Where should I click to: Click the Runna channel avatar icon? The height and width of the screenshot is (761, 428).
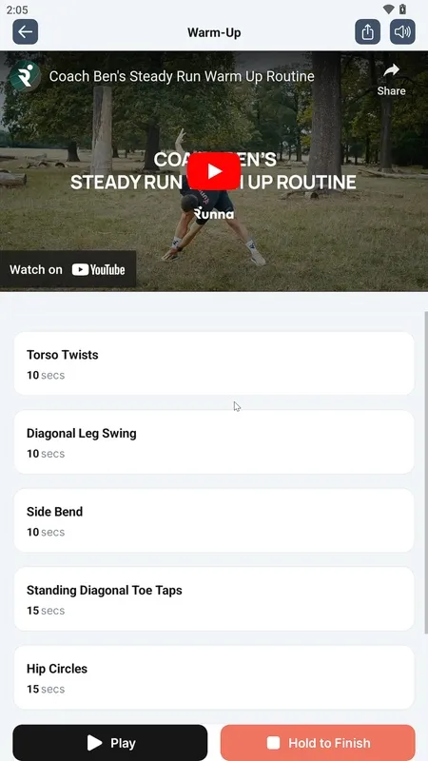(25, 76)
